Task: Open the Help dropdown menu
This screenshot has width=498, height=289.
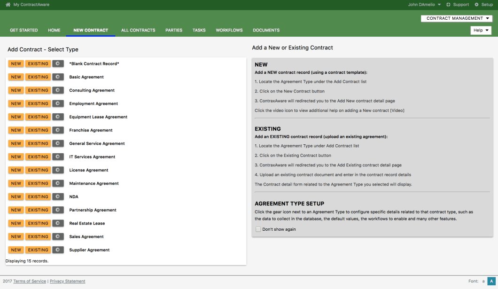Action: click(x=481, y=30)
